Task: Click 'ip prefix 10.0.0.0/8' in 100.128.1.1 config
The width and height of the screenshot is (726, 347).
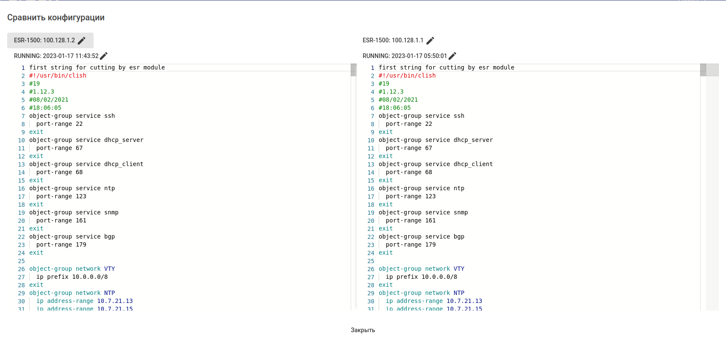Action: 421,277
